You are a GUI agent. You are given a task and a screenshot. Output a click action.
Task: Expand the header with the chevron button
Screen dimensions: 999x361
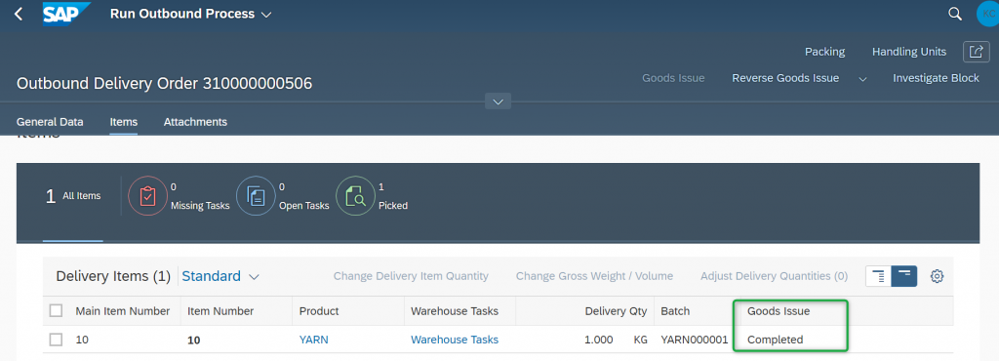499,101
